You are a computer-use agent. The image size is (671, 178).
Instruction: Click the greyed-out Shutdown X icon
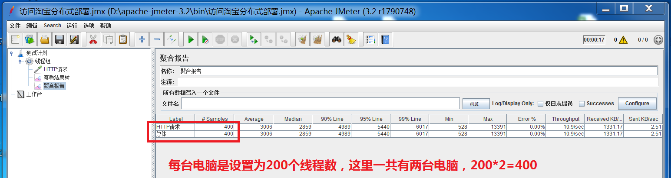[235, 40]
